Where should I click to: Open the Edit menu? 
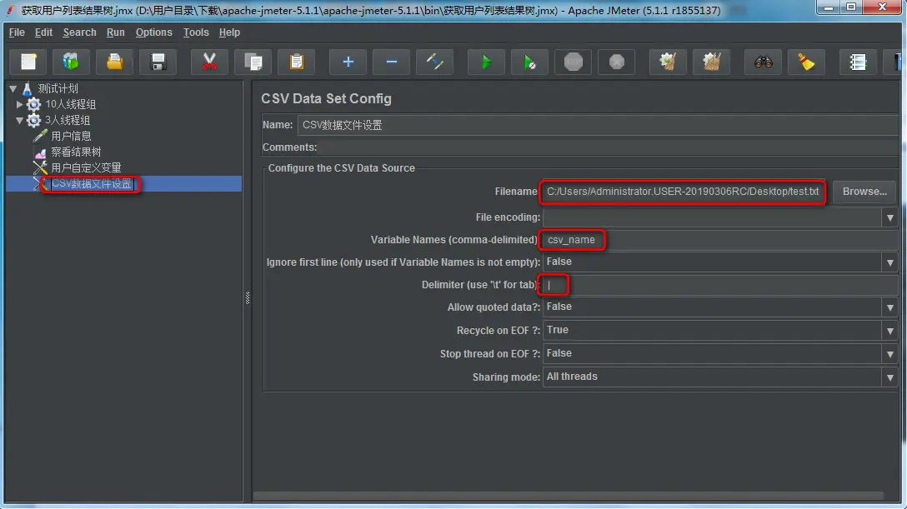click(43, 32)
